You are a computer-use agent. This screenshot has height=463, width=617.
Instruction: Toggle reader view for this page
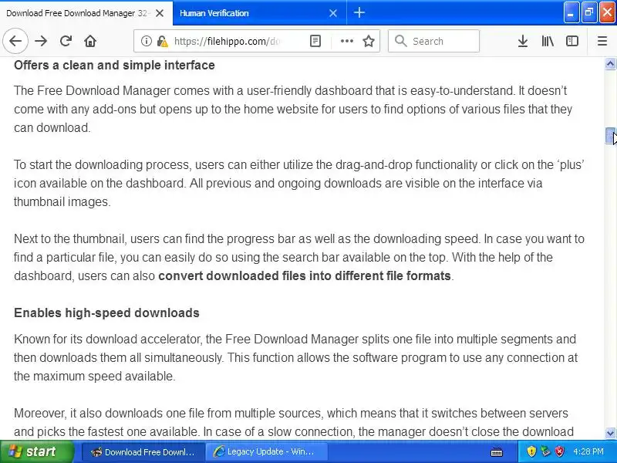[315, 41]
